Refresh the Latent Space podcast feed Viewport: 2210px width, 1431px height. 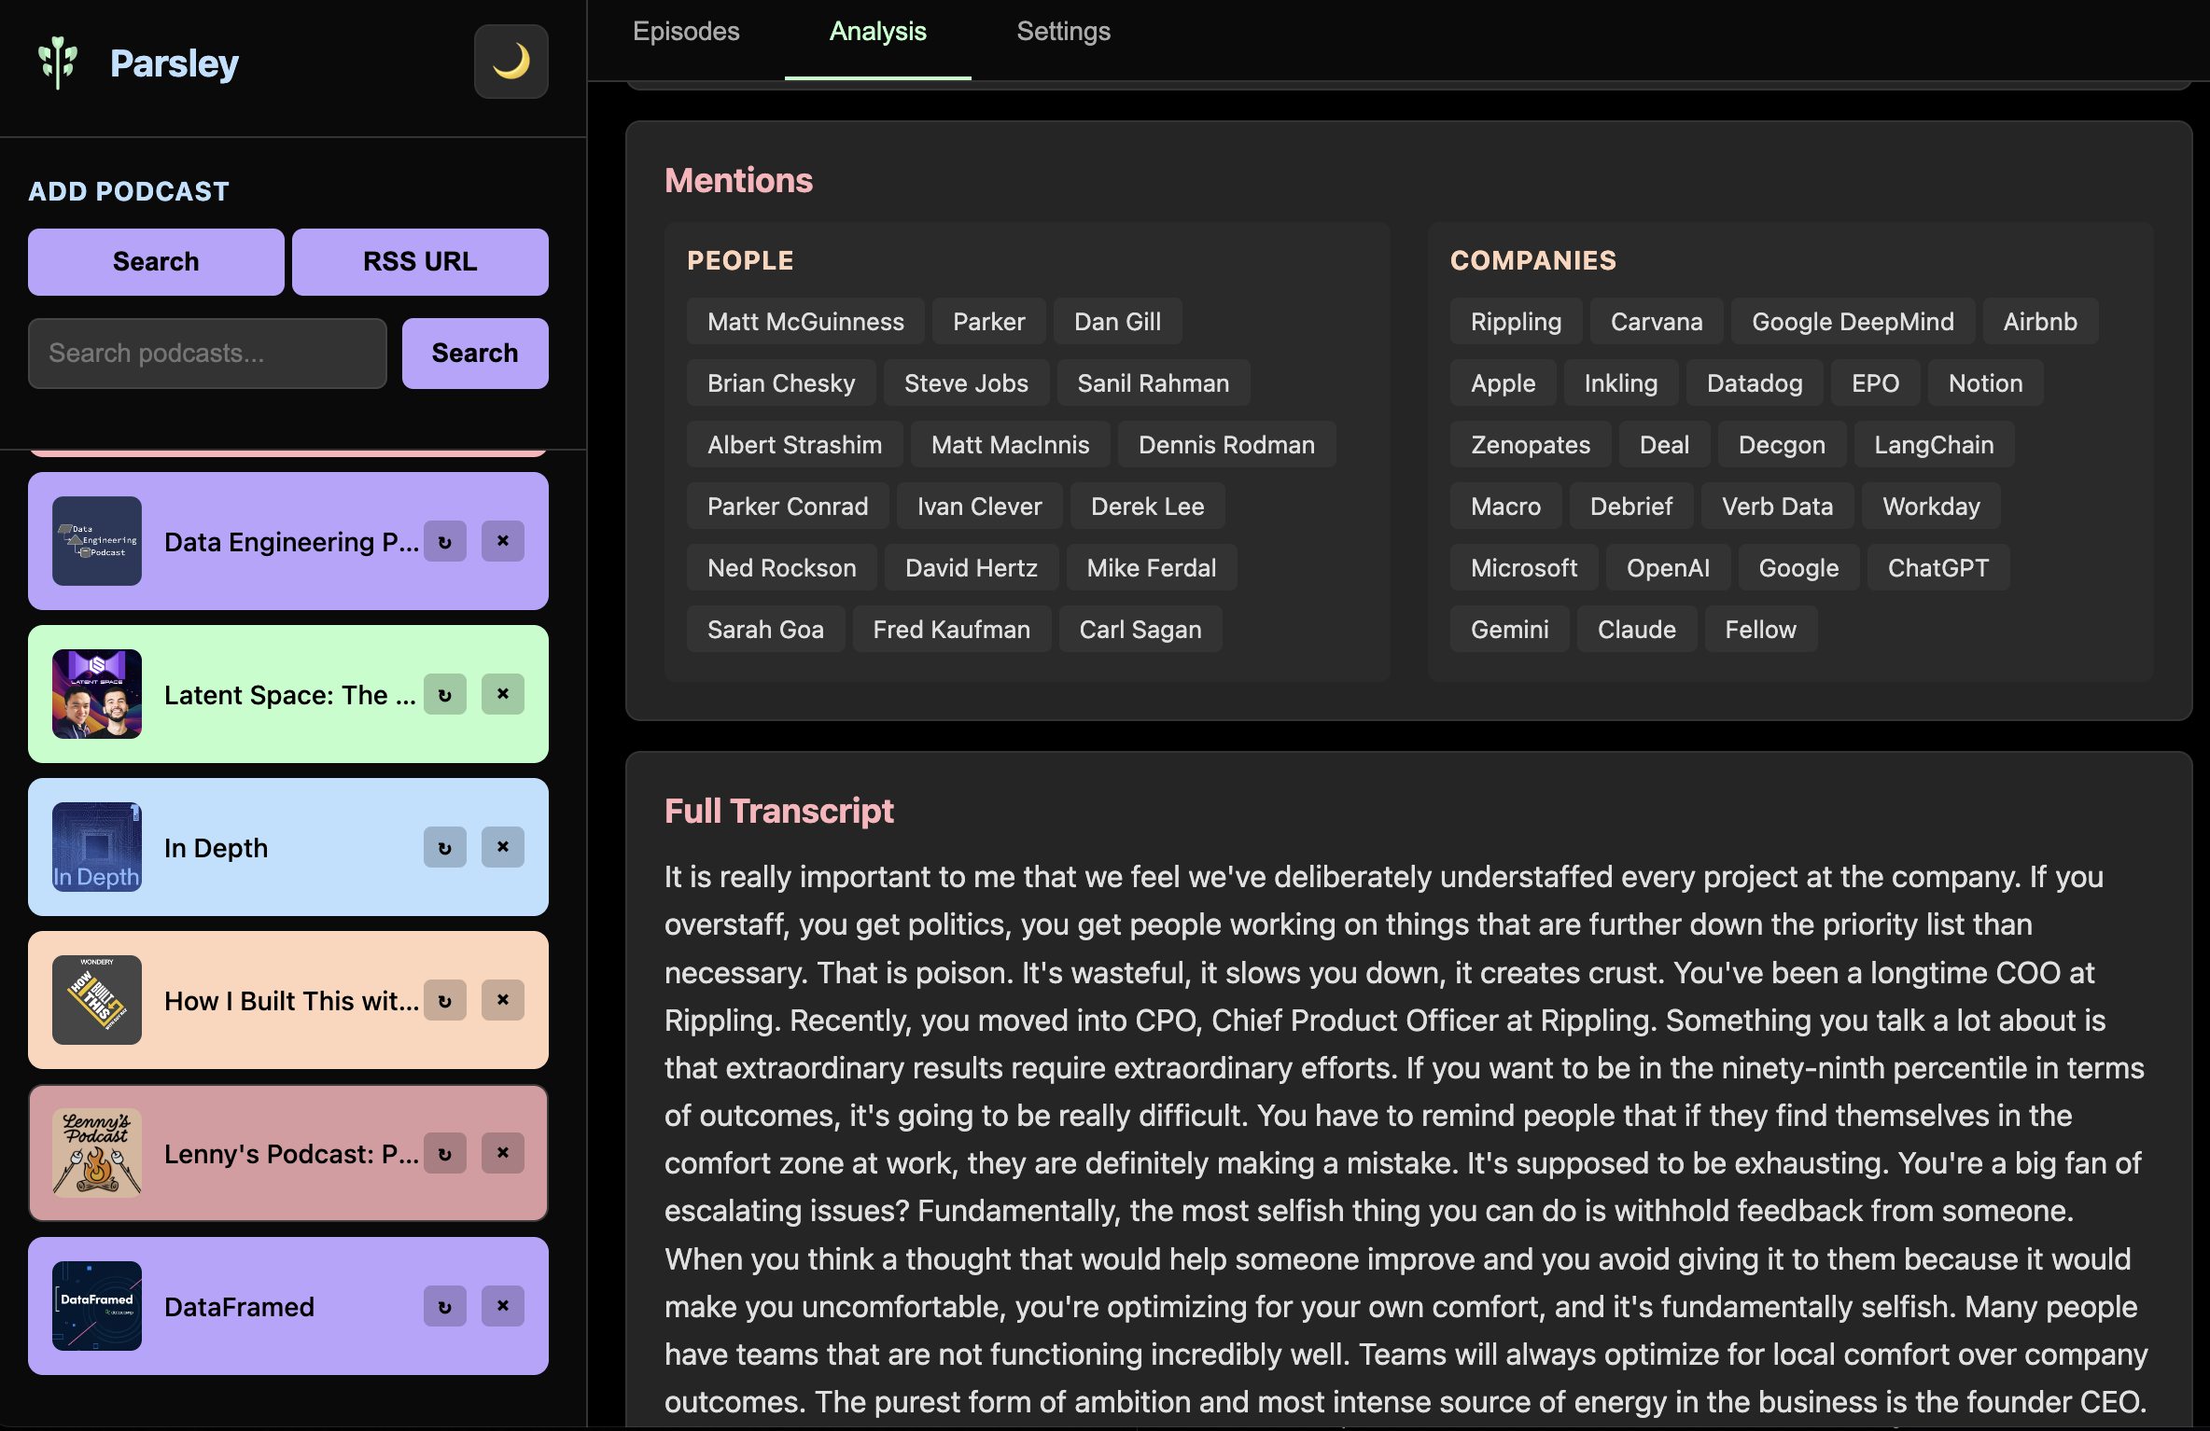[445, 694]
